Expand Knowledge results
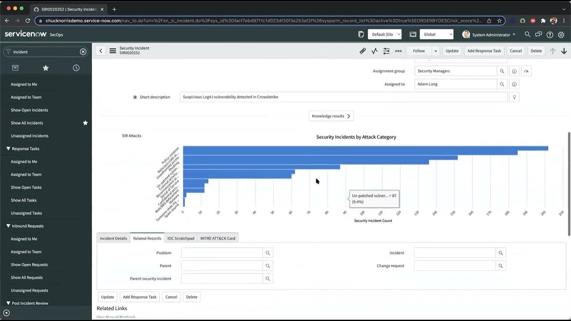571x321 pixels. 331,116
